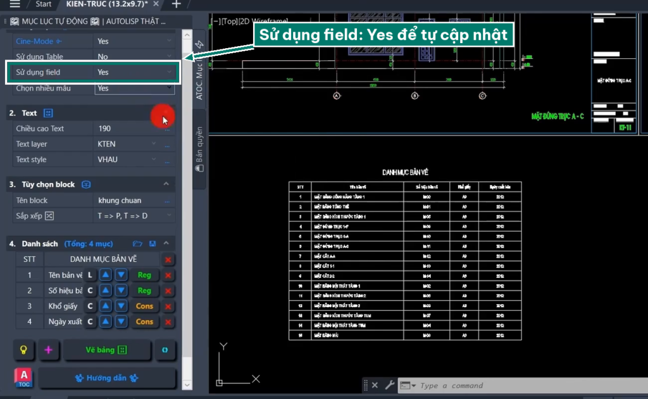Move row 2 Số hiệu down
648x399 pixels.
(121, 291)
